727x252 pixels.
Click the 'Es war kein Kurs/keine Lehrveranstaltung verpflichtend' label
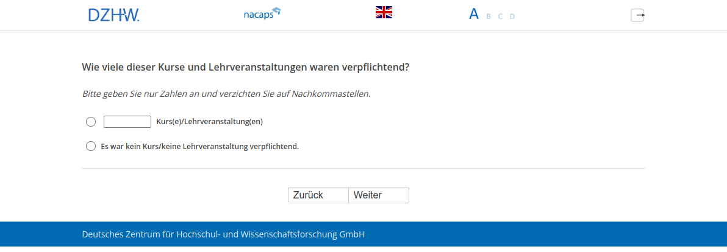coord(199,146)
